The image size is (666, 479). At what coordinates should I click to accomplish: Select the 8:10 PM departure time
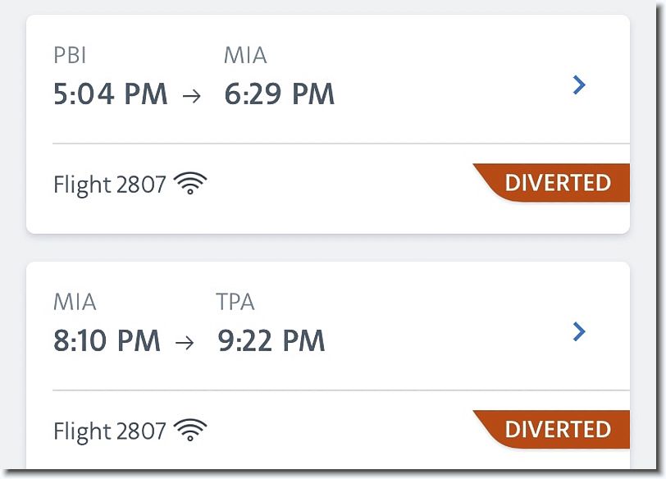click(107, 340)
